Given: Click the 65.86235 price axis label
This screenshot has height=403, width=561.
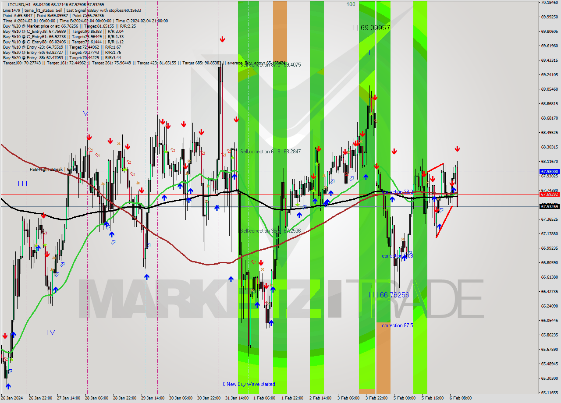Looking at the screenshot, I should pos(549,335).
